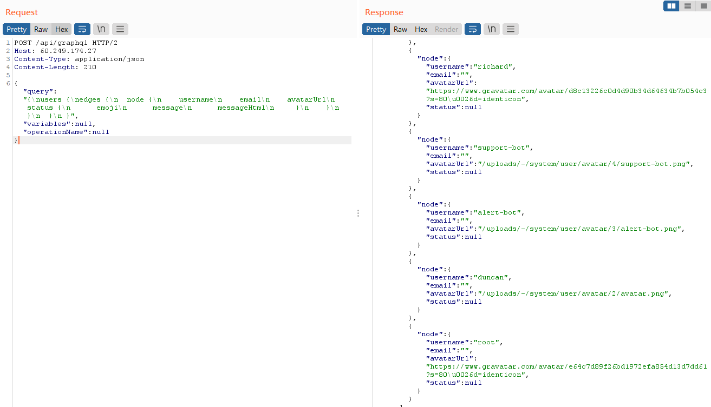The image size is (711, 407).
Task: Open Request panel hamburger options menu
Action: pos(120,29)
